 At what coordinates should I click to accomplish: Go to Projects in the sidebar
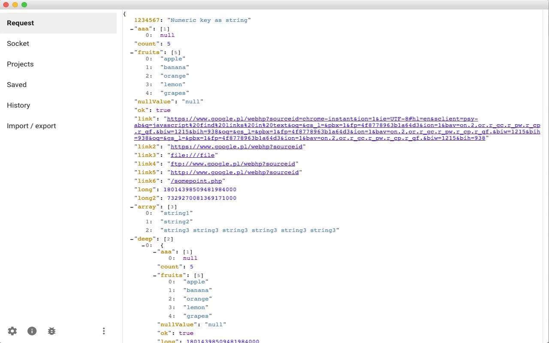tap(58, 64)
